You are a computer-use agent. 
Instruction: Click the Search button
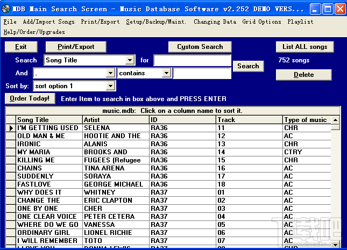(x=249, y=66)
